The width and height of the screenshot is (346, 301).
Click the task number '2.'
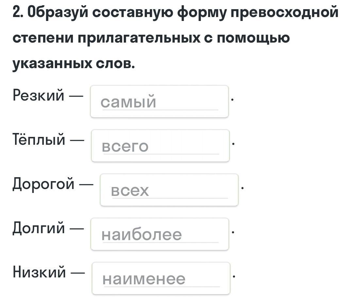[18, 13]
